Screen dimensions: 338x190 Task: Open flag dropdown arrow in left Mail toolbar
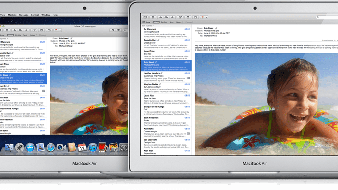[x=60, y=30]
